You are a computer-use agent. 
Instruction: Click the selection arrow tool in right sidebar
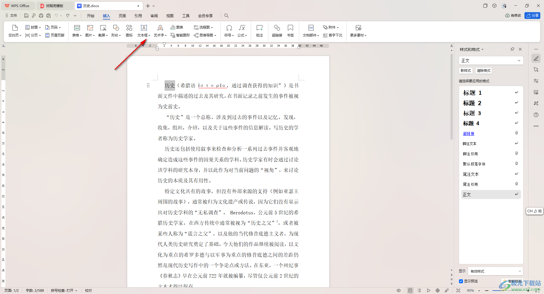pyautogui.click(x=536, y=70)
